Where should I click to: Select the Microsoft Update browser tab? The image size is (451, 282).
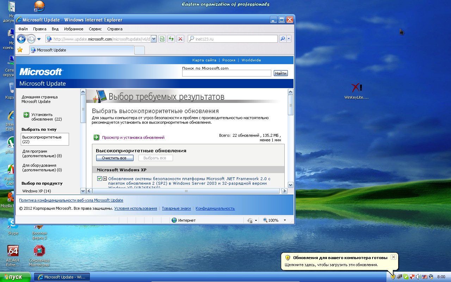pyautogui.click(x=81, y=50)
